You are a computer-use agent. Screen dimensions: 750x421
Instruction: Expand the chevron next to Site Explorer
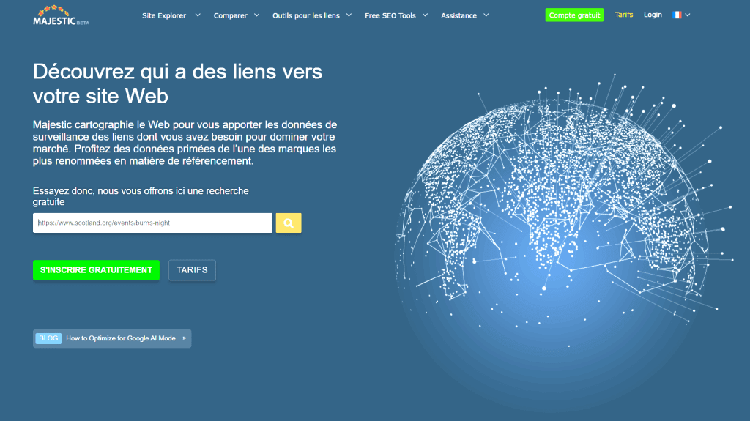point(198,15)
